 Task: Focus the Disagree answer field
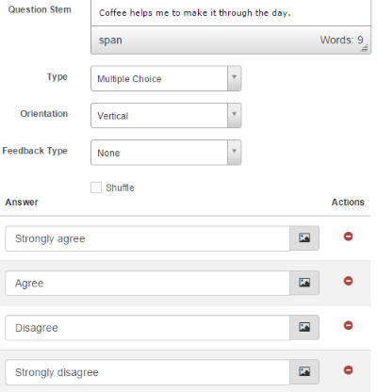pyautogui.click(x=147, y=328)
